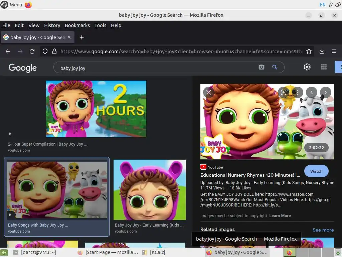Open the Bookmarks menu
This screenshot has width=342, height=257.
(77, 25)
